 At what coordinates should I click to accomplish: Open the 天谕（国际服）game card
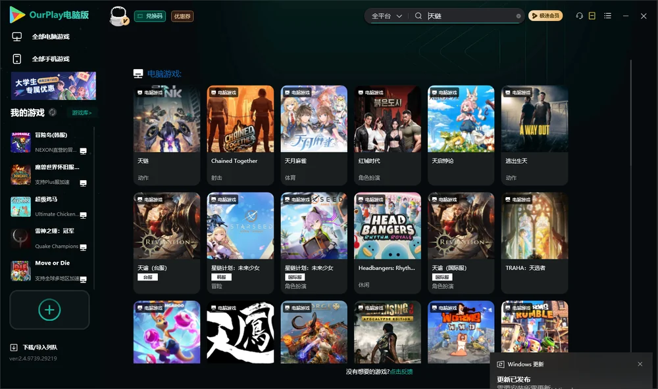pos(461,242)
